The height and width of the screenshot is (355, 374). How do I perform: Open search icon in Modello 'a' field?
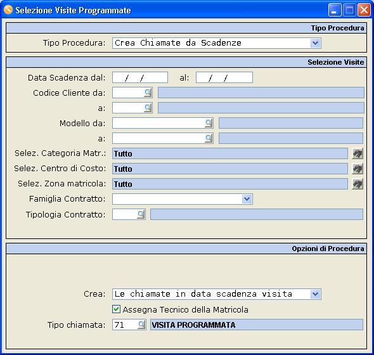point(209,138)
